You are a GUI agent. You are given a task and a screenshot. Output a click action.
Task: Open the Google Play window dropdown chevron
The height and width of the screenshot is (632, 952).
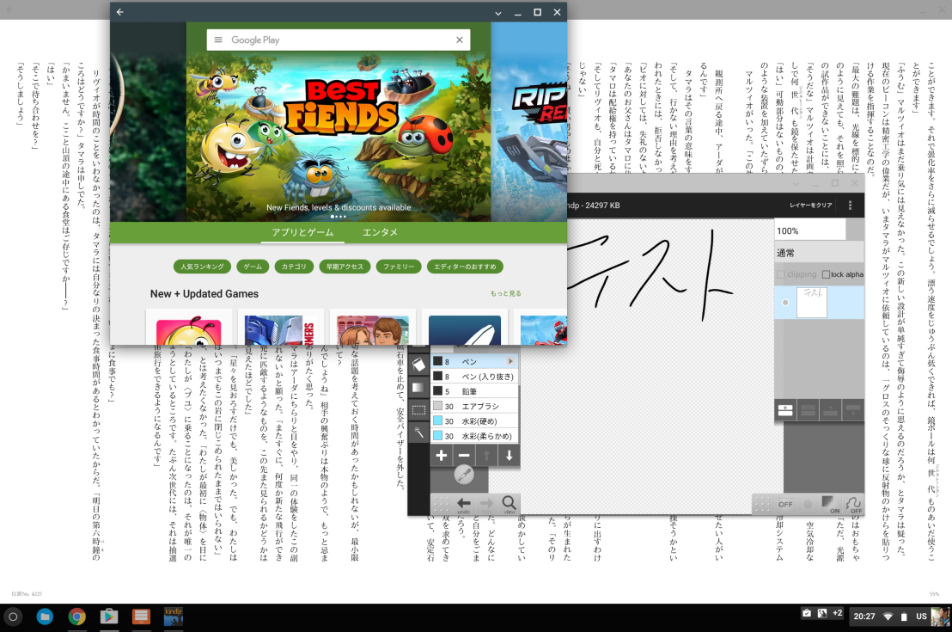(x=497, y=13)
